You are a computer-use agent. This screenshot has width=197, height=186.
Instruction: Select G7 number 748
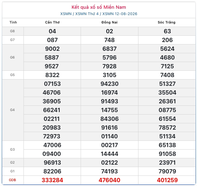pyautogui.click(x=109, y=40)
